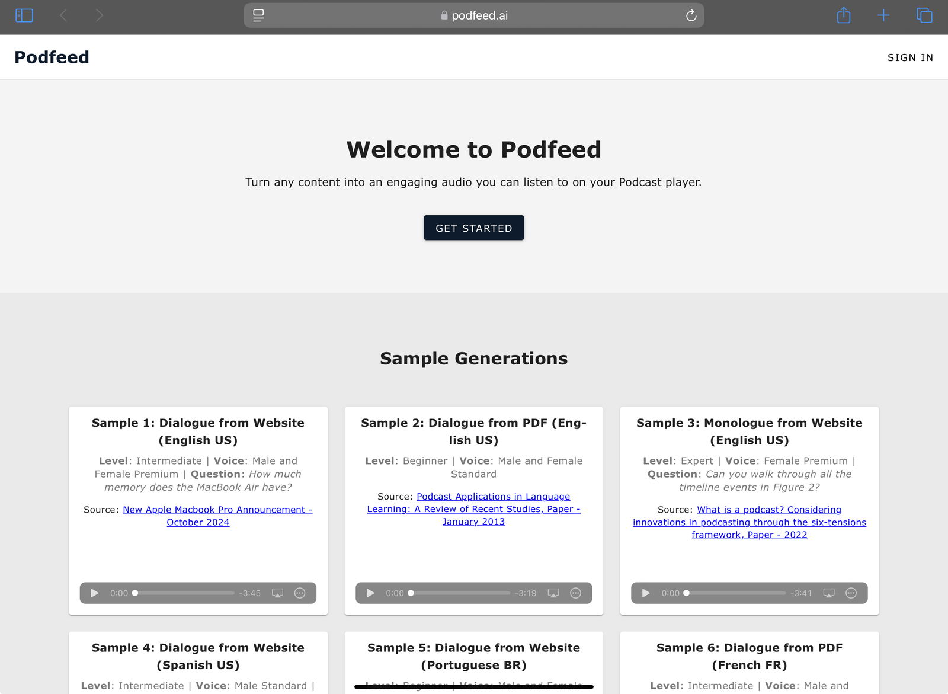Click AirPlay icon on Sample 1 player
The image size is (948, 694).
click(x=277, y=593)
